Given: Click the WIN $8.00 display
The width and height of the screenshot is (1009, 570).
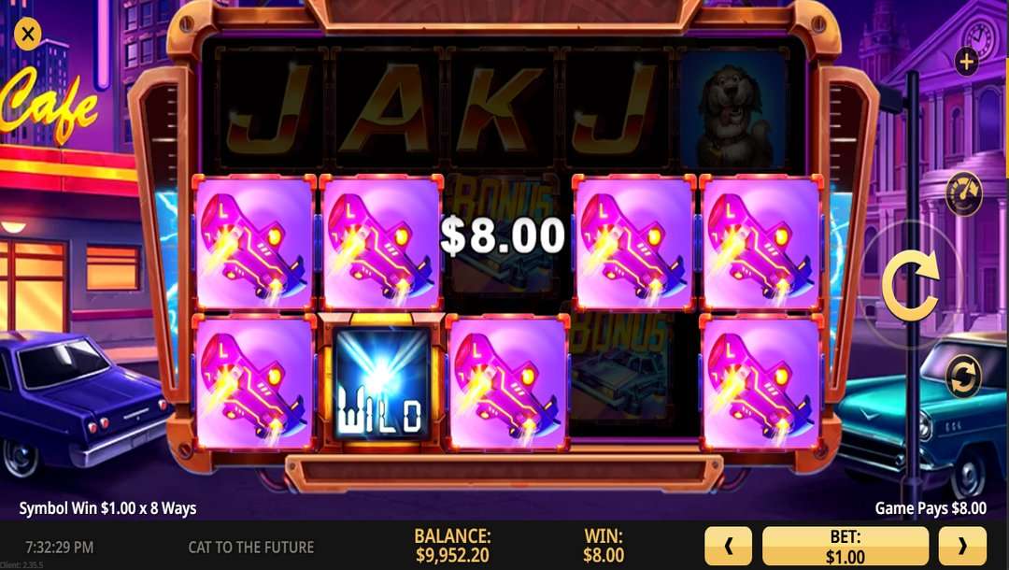Looking at the screenshot, I should point(603,546).
